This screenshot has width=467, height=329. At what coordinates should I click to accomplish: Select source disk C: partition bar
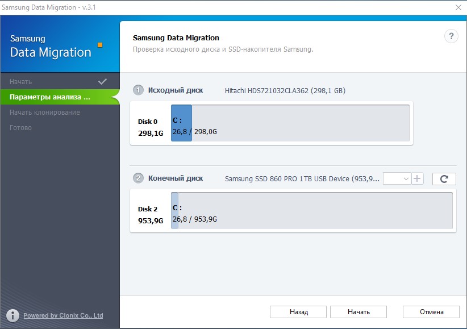[x=181, y=123]
